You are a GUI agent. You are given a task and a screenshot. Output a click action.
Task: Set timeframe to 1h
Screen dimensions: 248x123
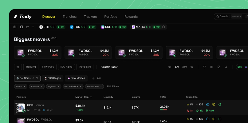coord(191,67)
